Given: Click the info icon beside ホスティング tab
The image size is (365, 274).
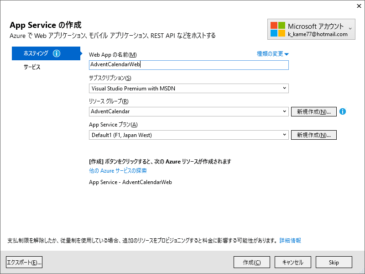Looking at the screenshot, I should 57,53.
